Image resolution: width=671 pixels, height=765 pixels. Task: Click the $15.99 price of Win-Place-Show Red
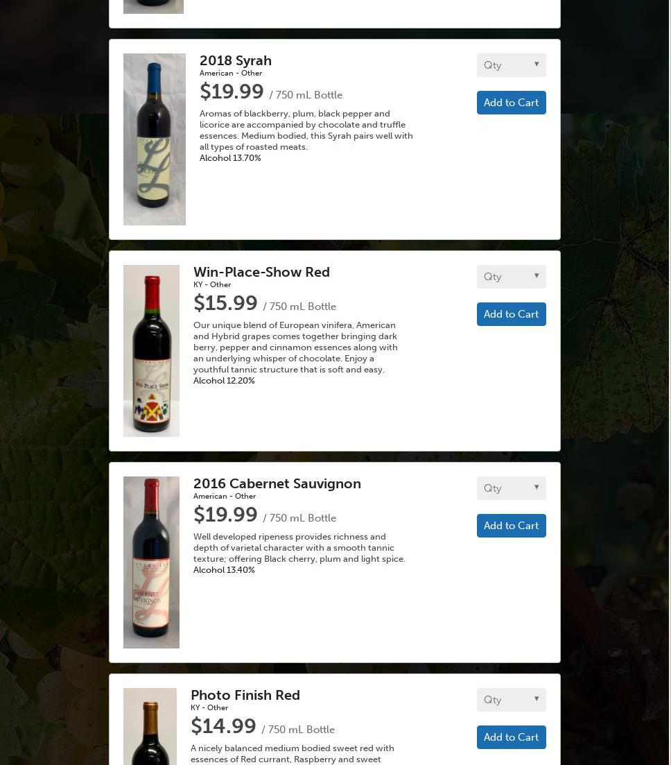[x=225, y=304]
